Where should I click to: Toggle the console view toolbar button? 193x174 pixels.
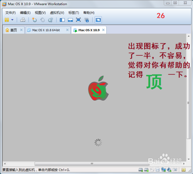pyautogui.click(x=98, y=20)
